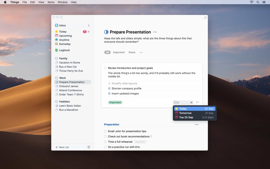This screenshot has width=270, height=169.
Task: Open the project title more options ellipsis
Action: click(155, 32)
